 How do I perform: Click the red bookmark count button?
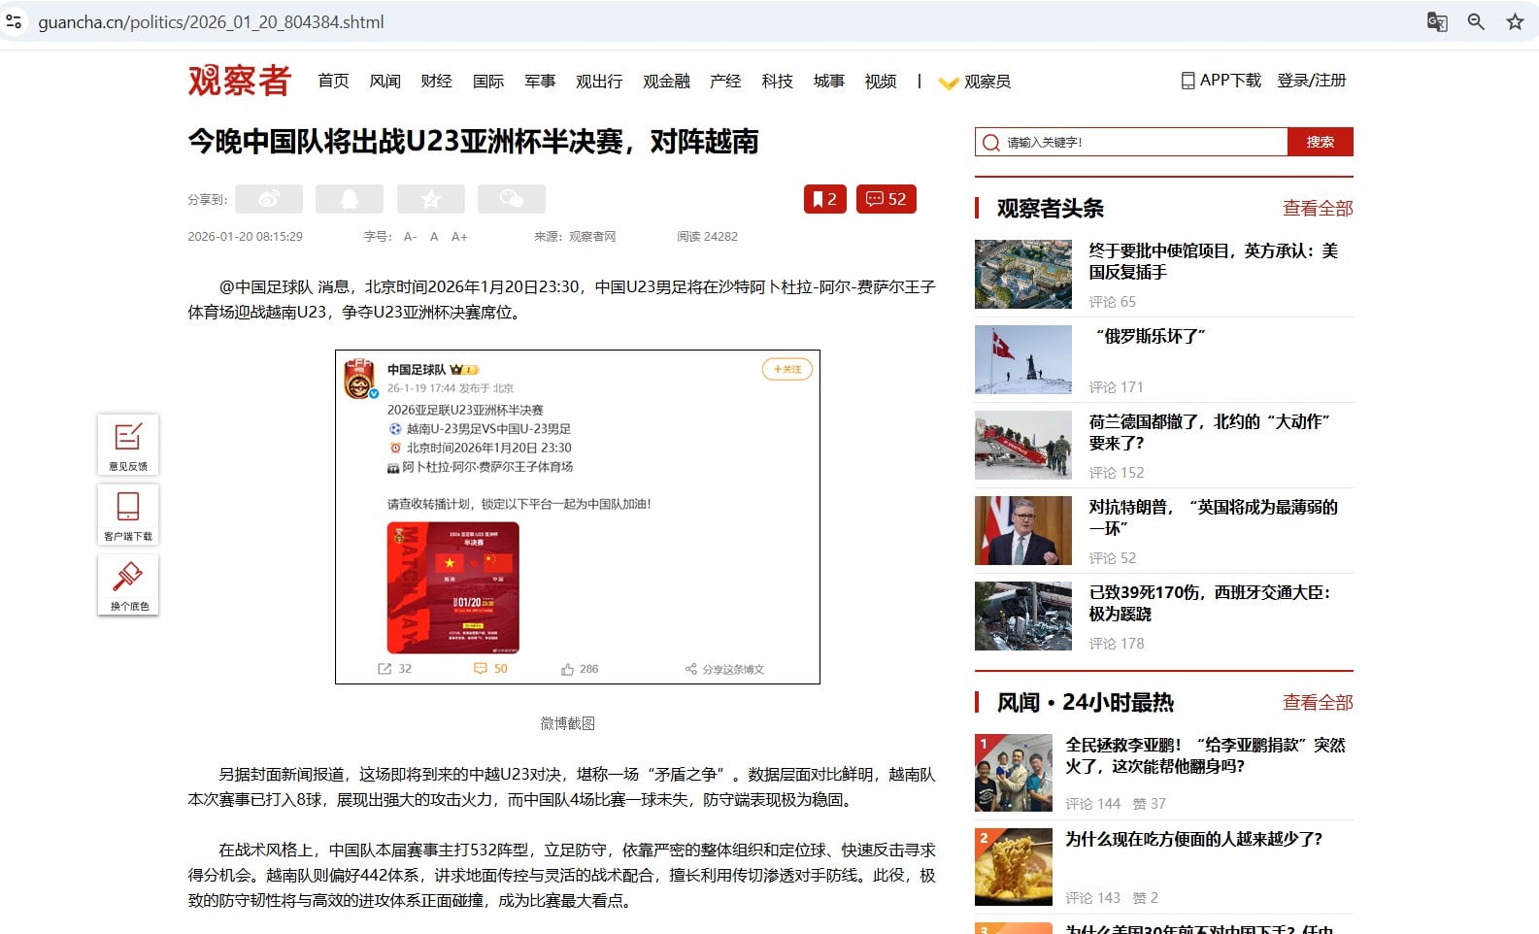[x=824, y=199]
